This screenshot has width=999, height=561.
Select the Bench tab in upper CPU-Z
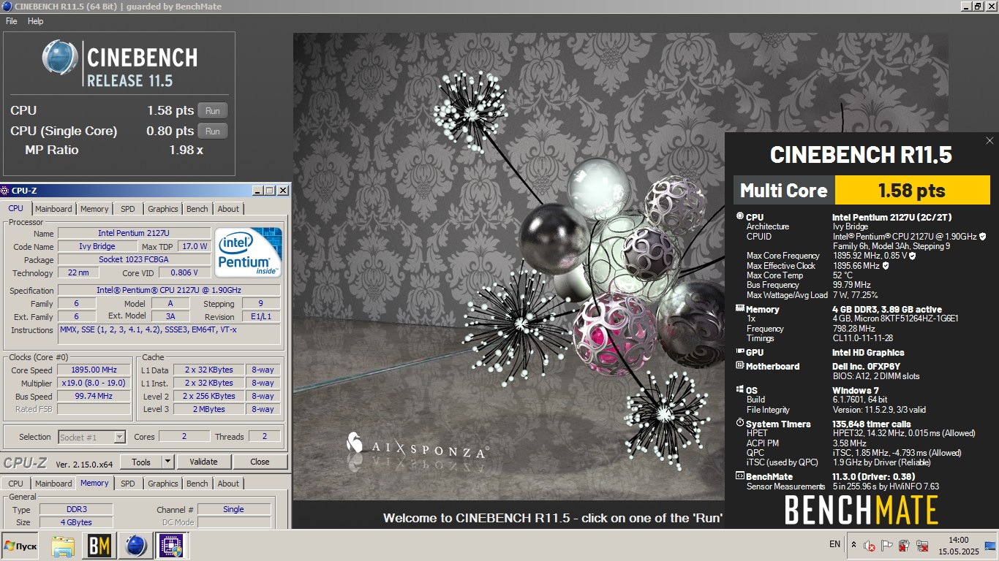coord(197,209)
